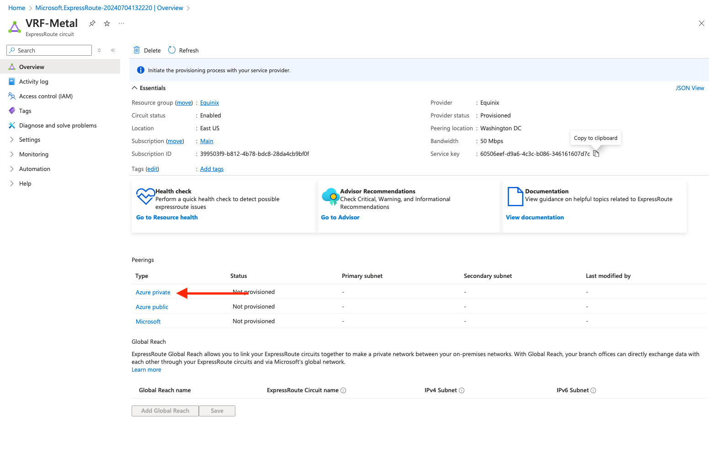The image size is (713, 453).
Task: Click the Save button under Global Reach
Action: (x=217, y=411)
